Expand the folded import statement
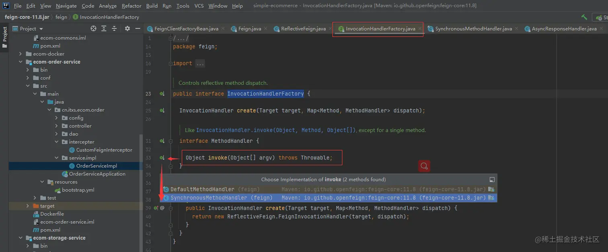Viewport: 608px width, 252px height. [x=200, y=63]
